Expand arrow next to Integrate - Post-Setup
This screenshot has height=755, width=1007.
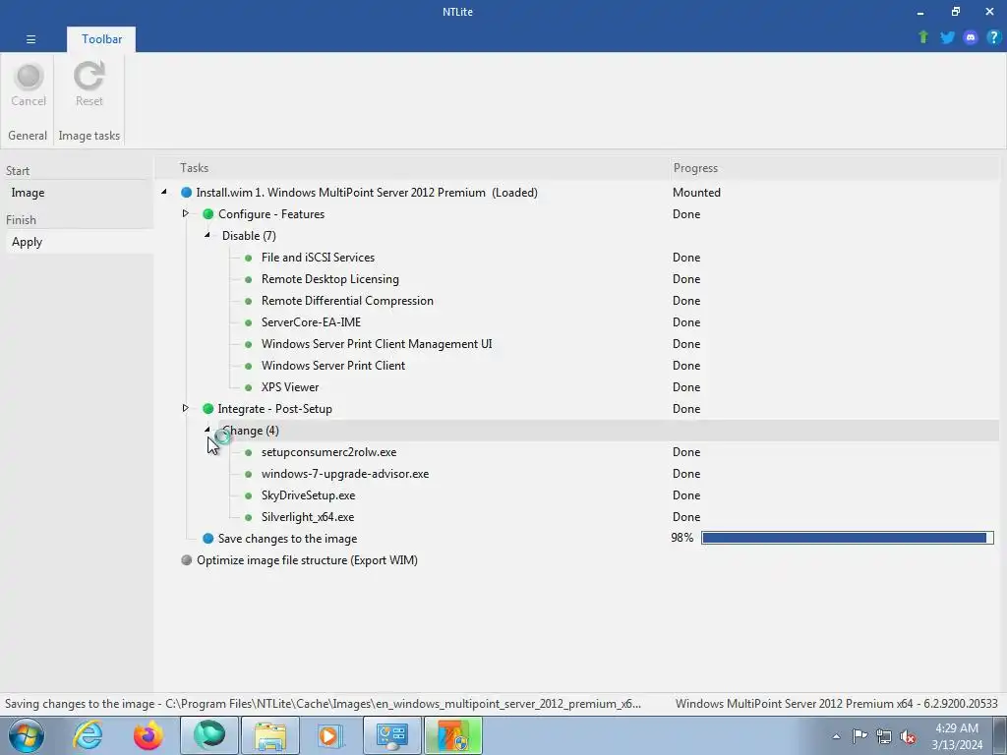point(186,408)
